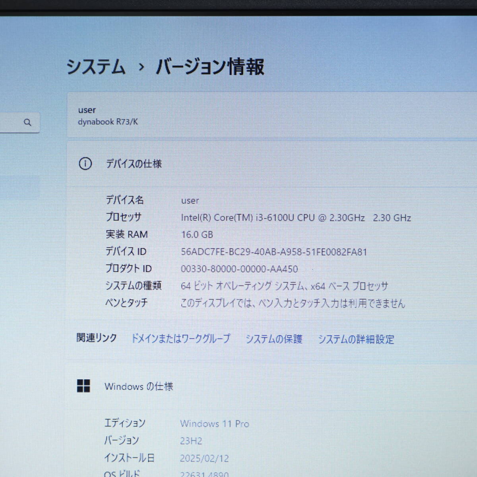Image resolution: width=477 pixels, height=477 pixels.
Task: Click the Windows logo icon
Action: coord(83,386)
